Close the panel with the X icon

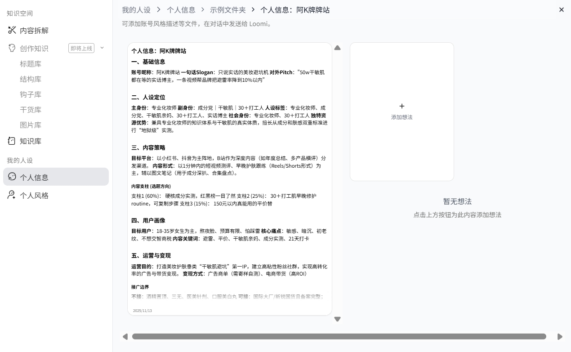pyautogui.click(x=561, y=9)
